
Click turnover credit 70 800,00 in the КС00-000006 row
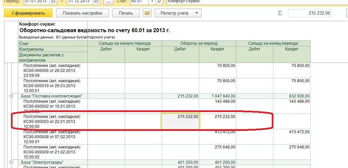point(226,66)
